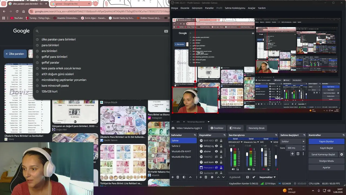The width and height of the screenshot is (346, 195).
Task: Hide the sesli kom source
Action: point(217,162)
